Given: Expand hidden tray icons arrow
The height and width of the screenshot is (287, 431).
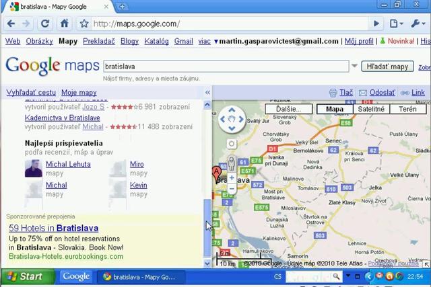Looking at the screenshot, I should (x=368, y=276).
